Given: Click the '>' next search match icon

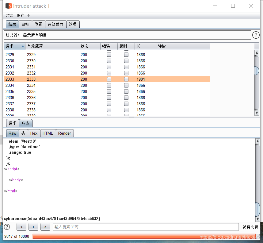Looking at the screenshot, I should click(x=45, y=227).
